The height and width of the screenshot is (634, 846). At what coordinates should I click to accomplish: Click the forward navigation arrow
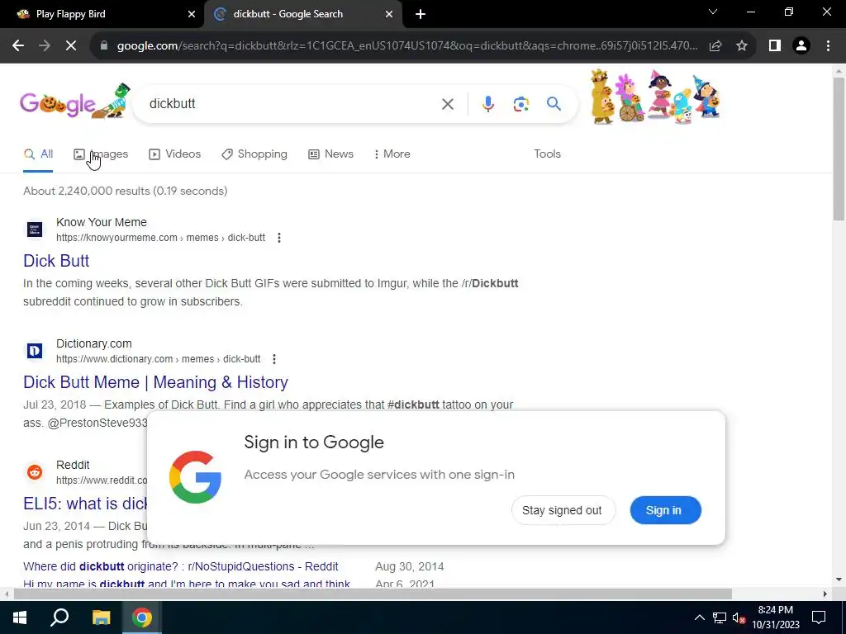[x=45, y=46]
